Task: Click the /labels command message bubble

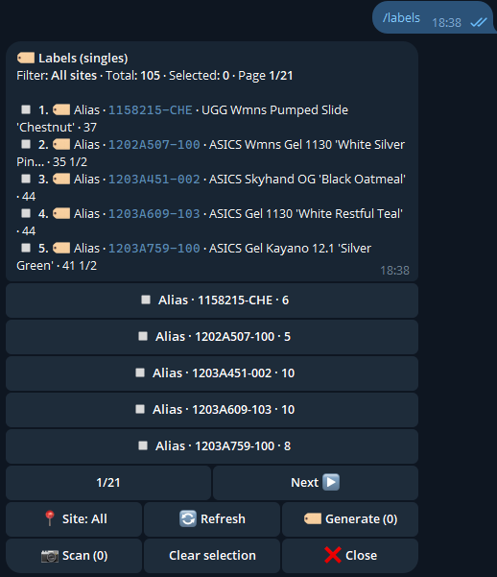Action: [x=434, y=17]
